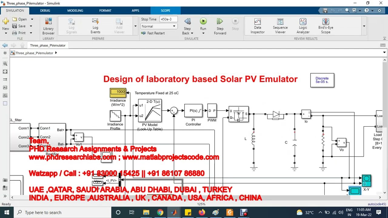The width and height of the screenshot is (388, 218).
Task: Open the Data Inspector
Action: [x=257, y=26]
